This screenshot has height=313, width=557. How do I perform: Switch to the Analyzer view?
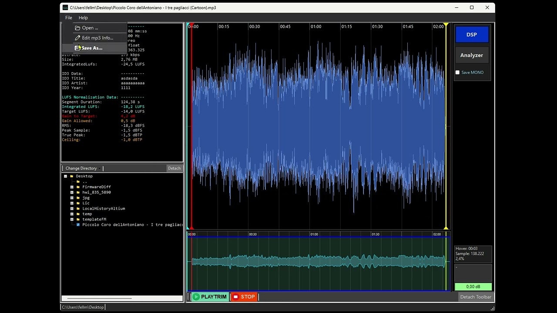(472, 55)
